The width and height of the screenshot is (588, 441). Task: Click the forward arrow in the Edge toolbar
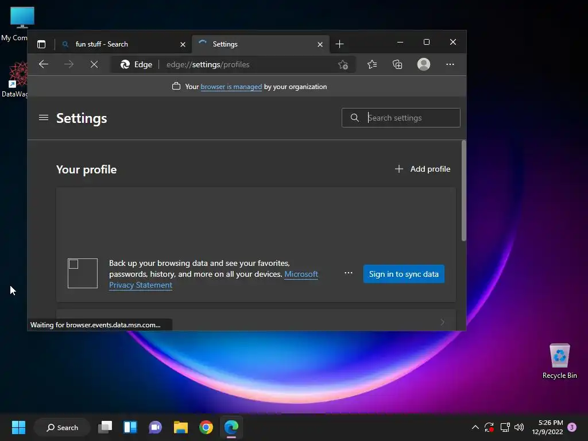69,64
